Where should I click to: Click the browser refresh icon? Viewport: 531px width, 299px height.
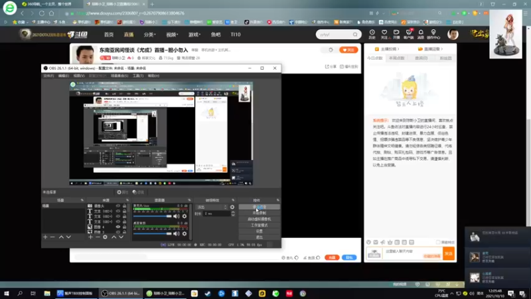pos(42,13)
